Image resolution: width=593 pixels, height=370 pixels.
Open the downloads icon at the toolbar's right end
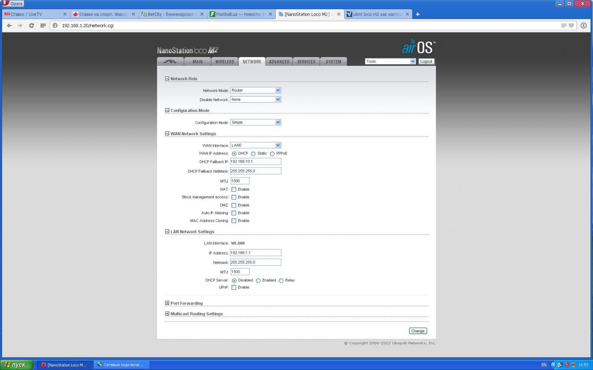click(584, 26)
